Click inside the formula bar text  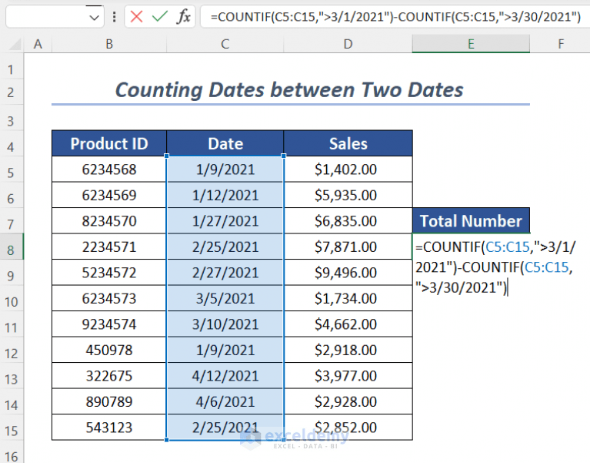395,17
